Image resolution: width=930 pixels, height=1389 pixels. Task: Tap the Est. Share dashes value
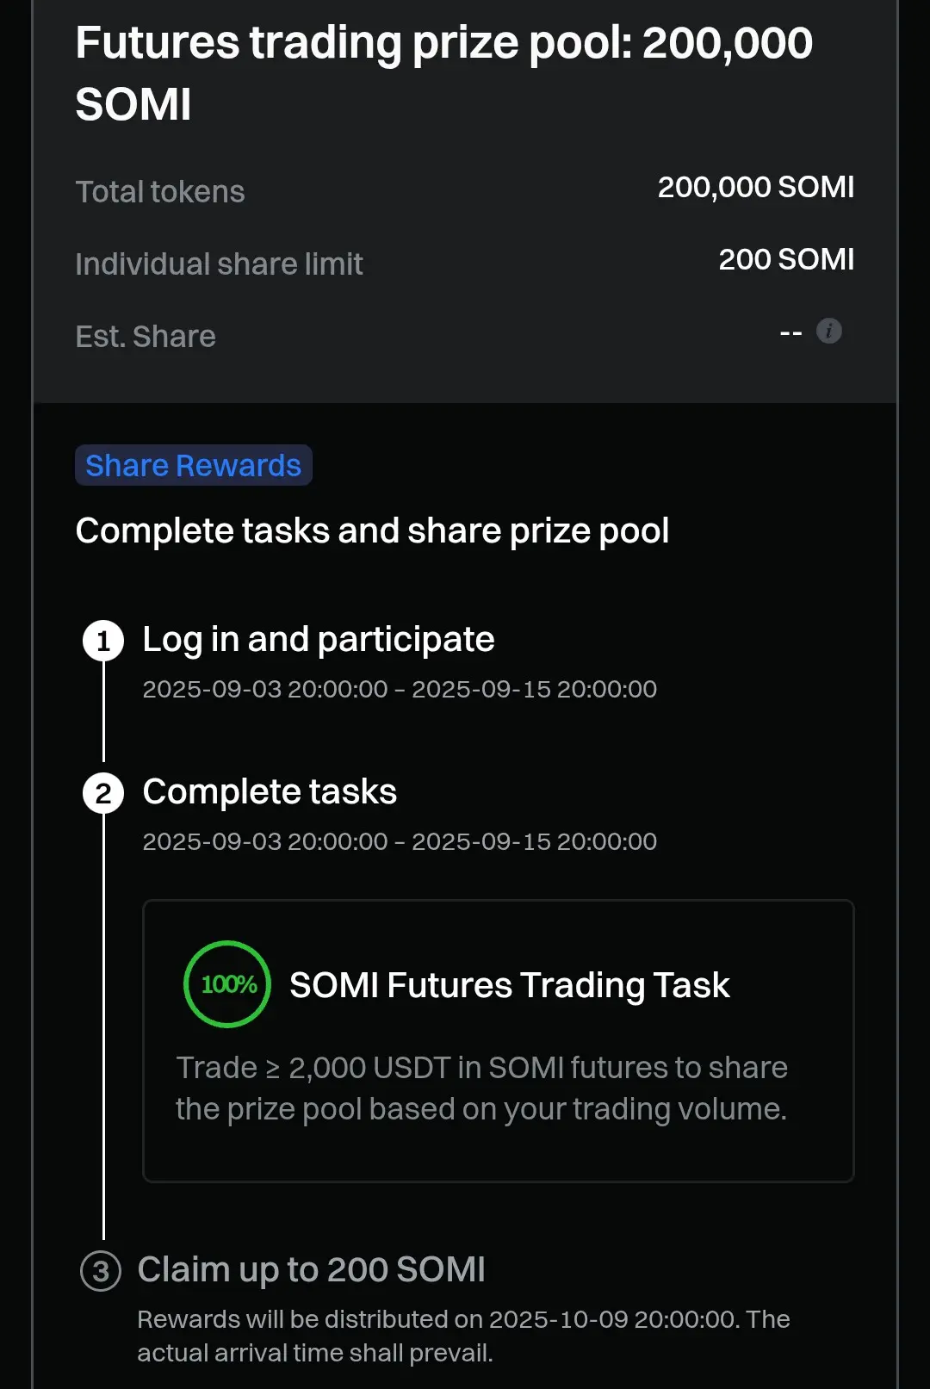pos(790,332)
